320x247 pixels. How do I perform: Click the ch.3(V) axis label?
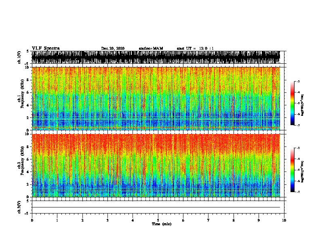click(x=19, y=207)
